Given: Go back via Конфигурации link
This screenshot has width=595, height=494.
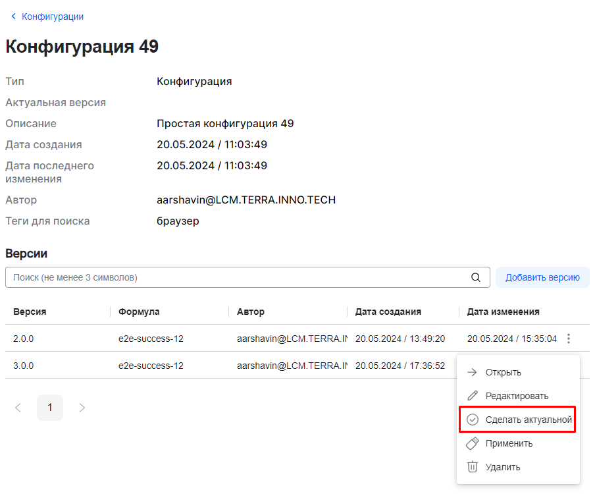Looking at the screenshot, I should 53,16.
